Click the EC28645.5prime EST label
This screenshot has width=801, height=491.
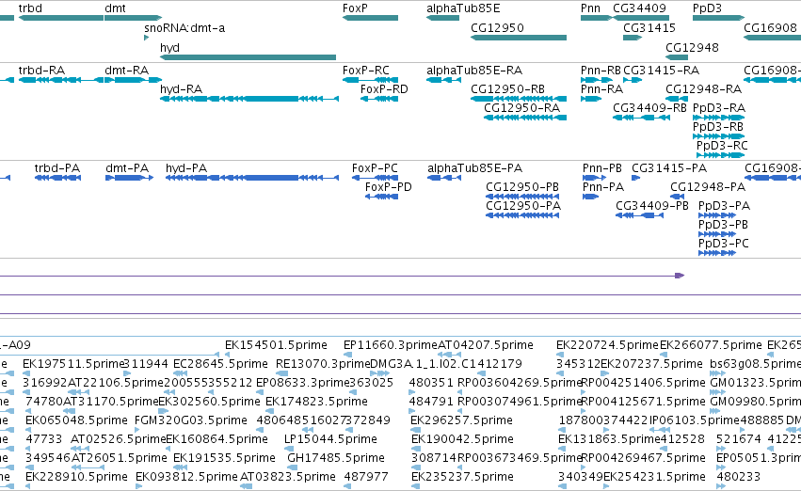tap(220, 364)
